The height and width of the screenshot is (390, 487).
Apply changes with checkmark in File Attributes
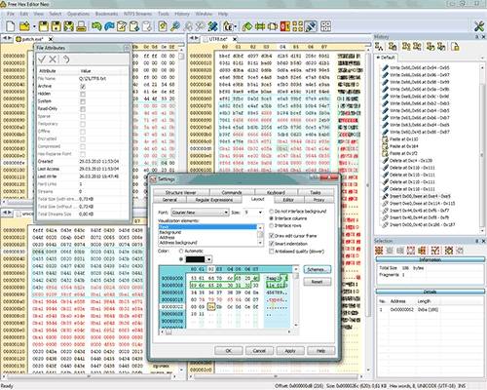click(x=42, y=59)
